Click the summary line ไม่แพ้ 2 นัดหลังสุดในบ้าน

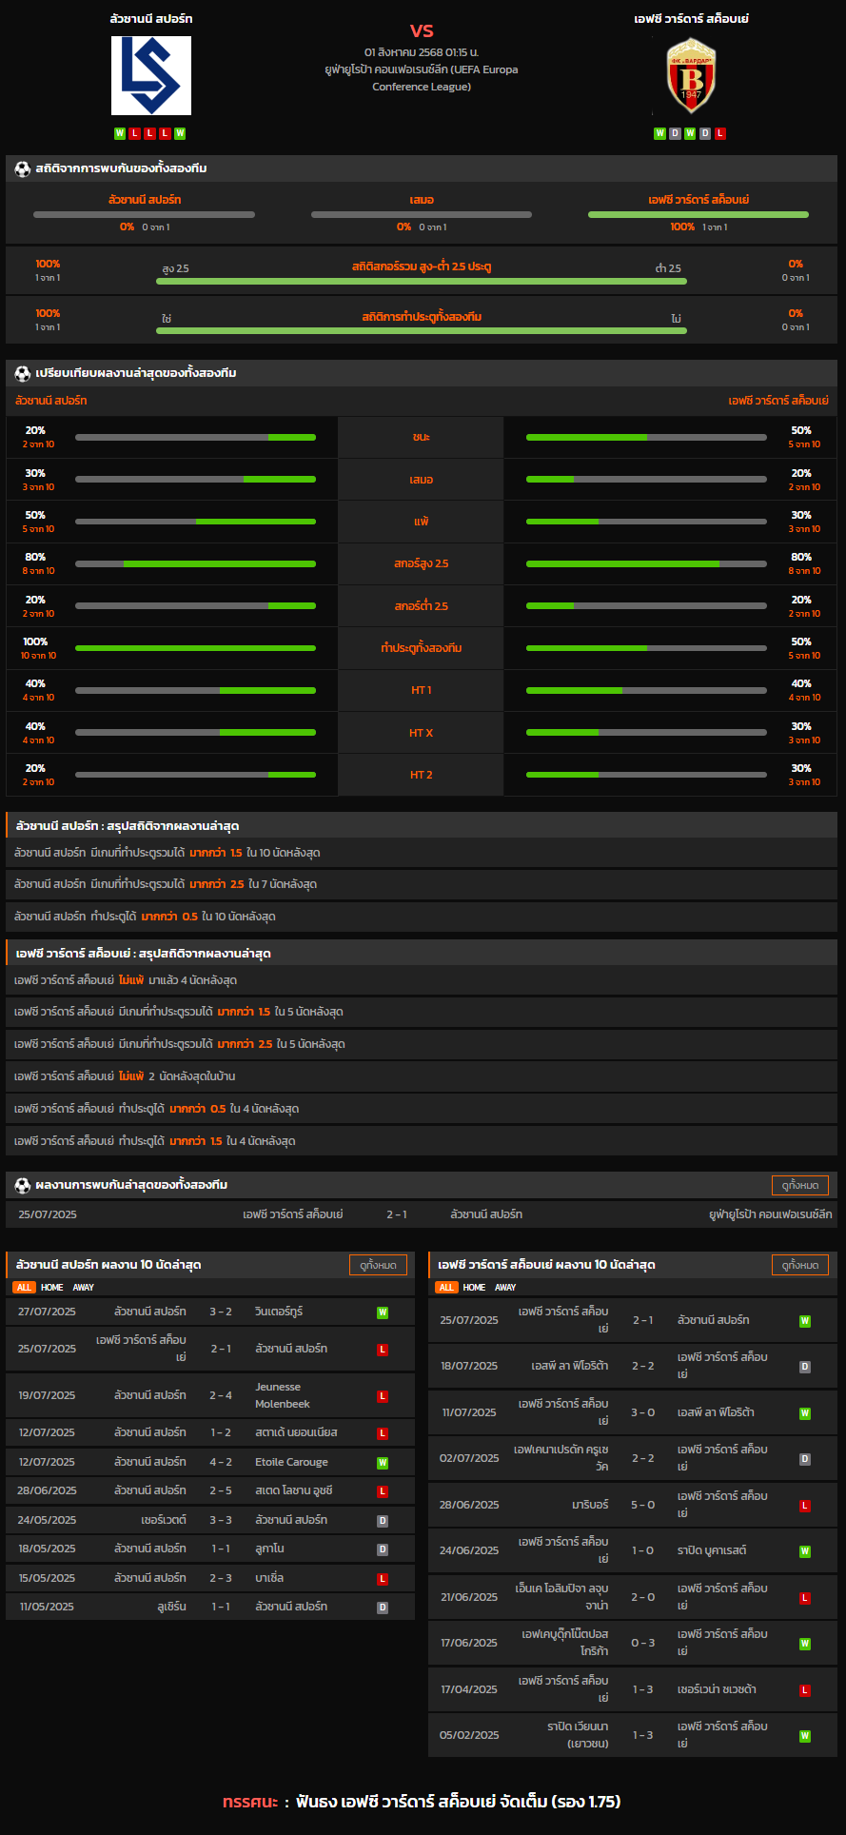click(422, 1076)
